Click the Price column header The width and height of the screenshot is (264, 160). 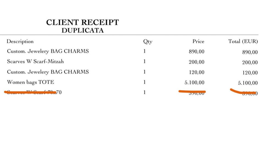coord(198,41)
